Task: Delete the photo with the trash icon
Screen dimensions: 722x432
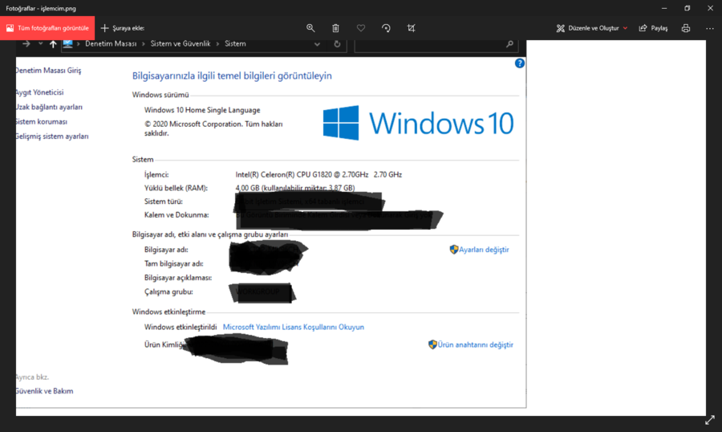Action: (335, 28)
